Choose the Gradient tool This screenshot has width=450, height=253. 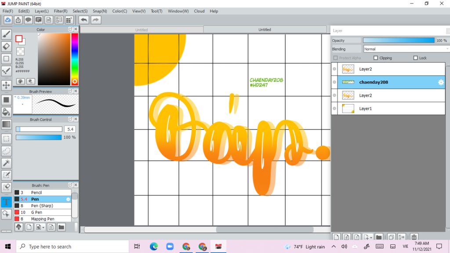6,124
